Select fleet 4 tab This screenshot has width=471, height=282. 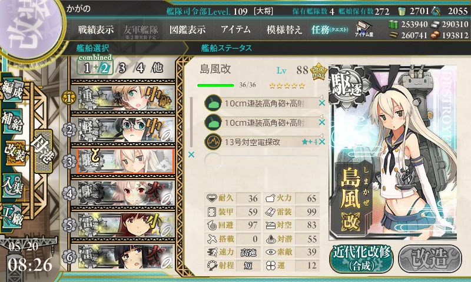pyautogui.click(x=140, y=68)
